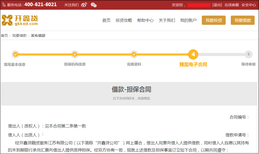The image size is (259, 154).
Task: Click step 4 circle 预览电子合同
Action: (x=193, y=54)
